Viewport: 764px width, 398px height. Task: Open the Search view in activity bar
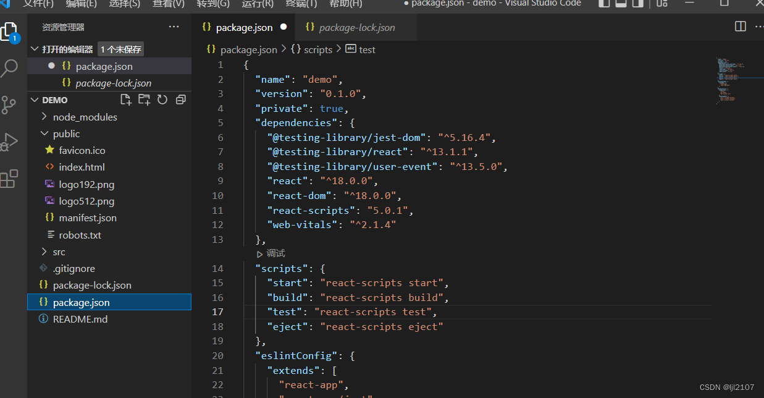click(9, 68)
